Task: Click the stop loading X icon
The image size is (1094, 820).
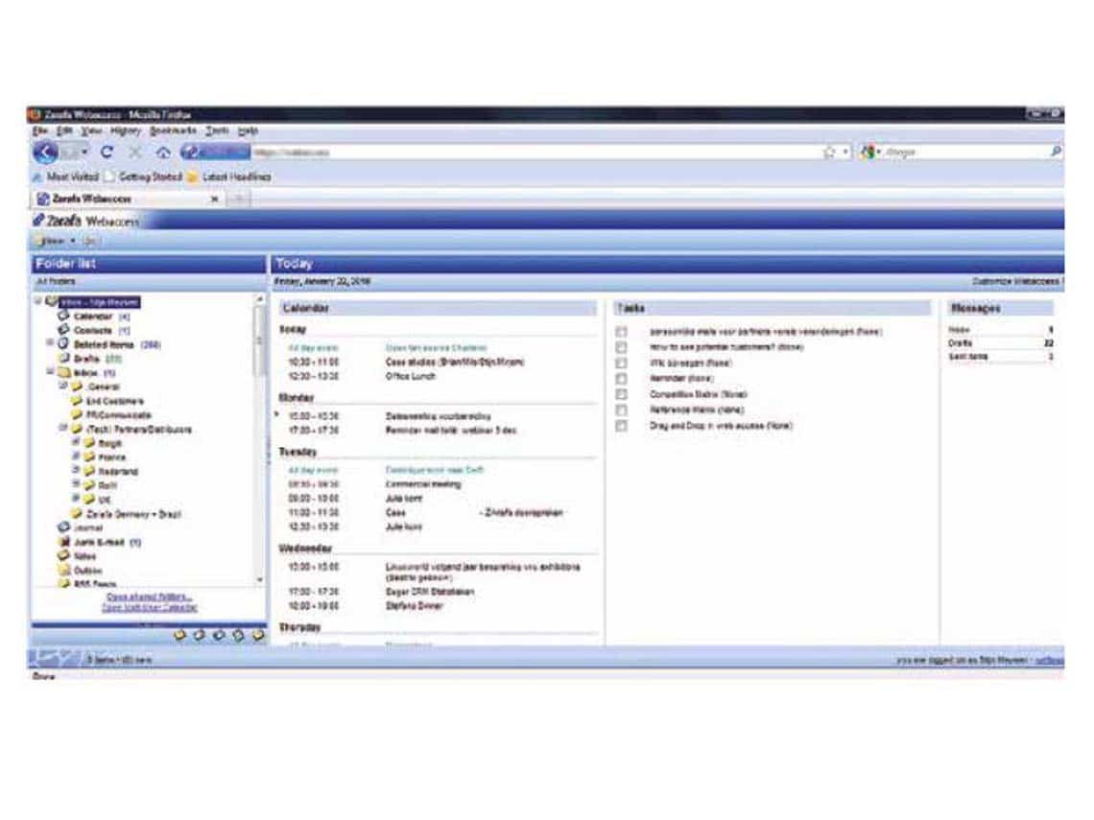Action: [135, 152]
